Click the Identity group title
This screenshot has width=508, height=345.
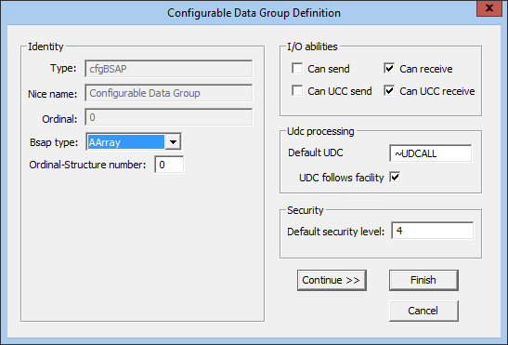click(46, 46)
